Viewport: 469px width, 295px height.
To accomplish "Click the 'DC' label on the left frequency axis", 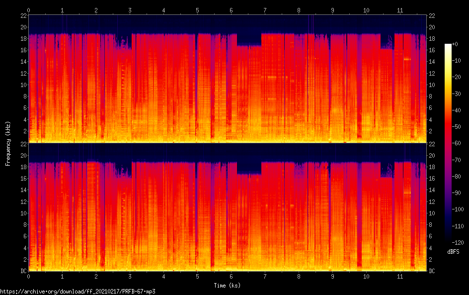I will click(24, 271).
